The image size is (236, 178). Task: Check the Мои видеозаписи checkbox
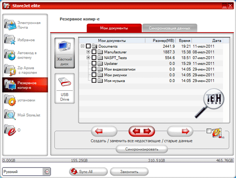pos(94,69)
